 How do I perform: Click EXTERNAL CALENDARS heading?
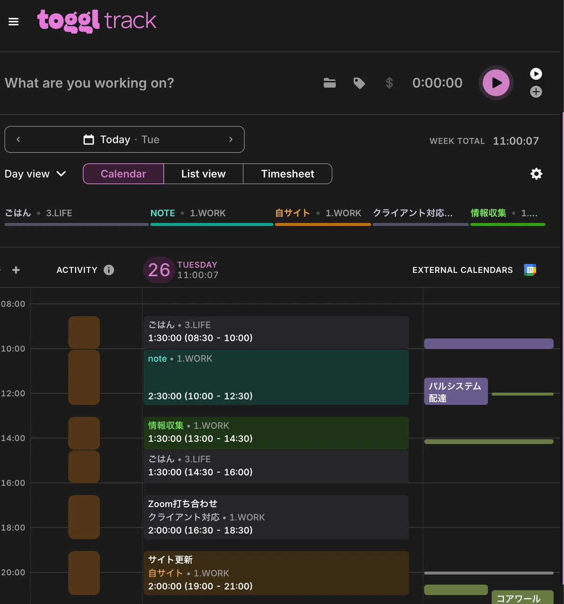(462, 270)
